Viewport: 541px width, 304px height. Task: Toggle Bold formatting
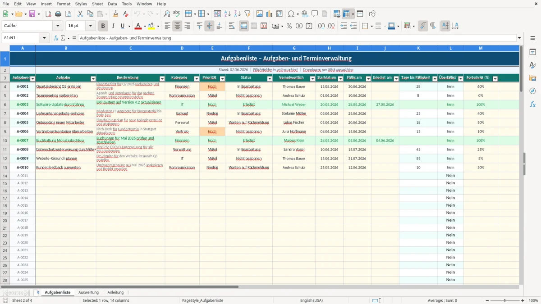(103, 26)
